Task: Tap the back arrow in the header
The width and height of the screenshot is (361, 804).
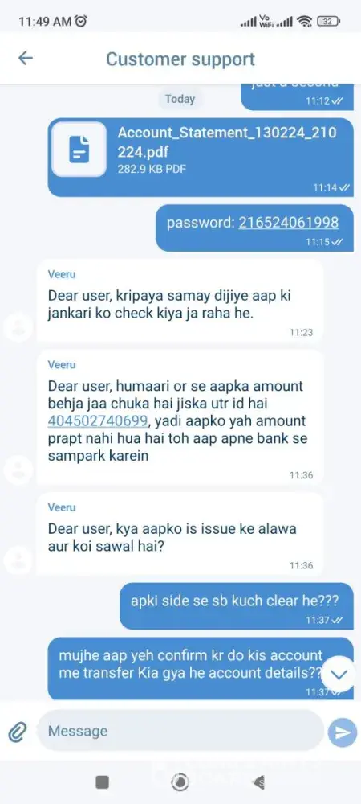Action: pyautogui.click(x=25, y=59)
